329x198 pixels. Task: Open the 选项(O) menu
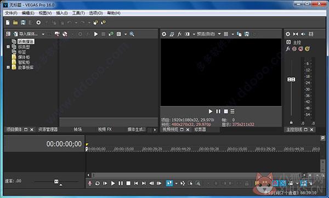point(95,13)
